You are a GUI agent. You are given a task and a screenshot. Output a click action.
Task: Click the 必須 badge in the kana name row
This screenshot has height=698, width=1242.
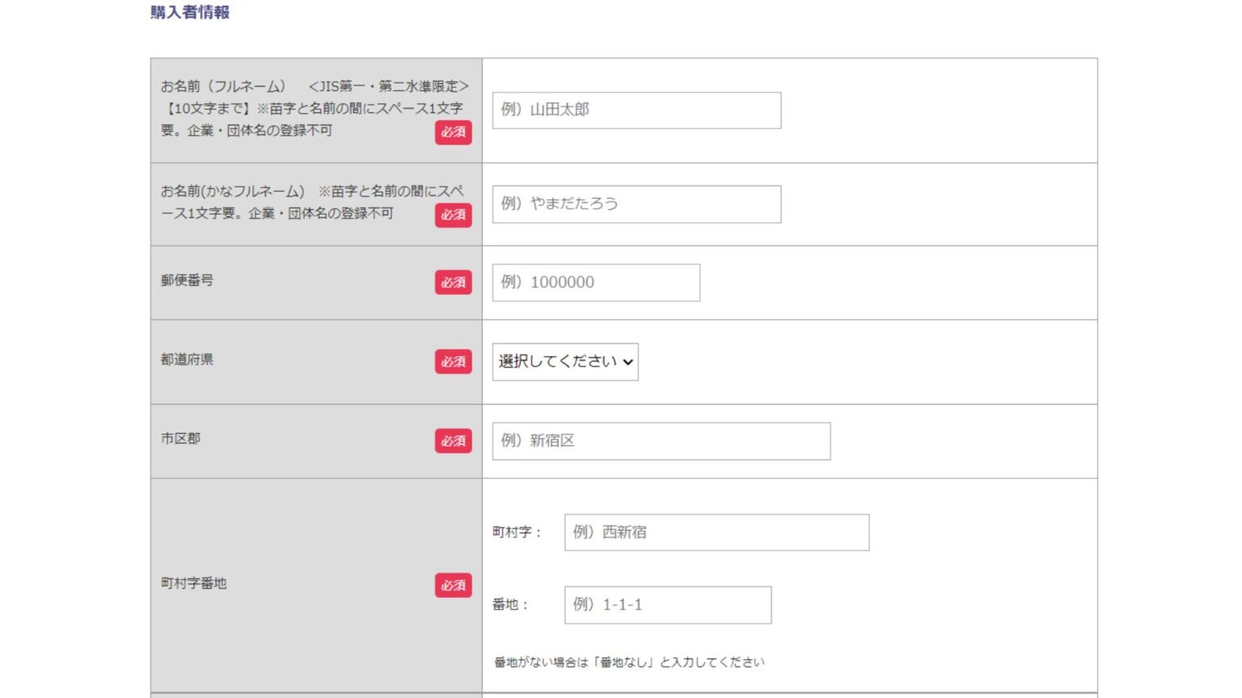(453, 216)
